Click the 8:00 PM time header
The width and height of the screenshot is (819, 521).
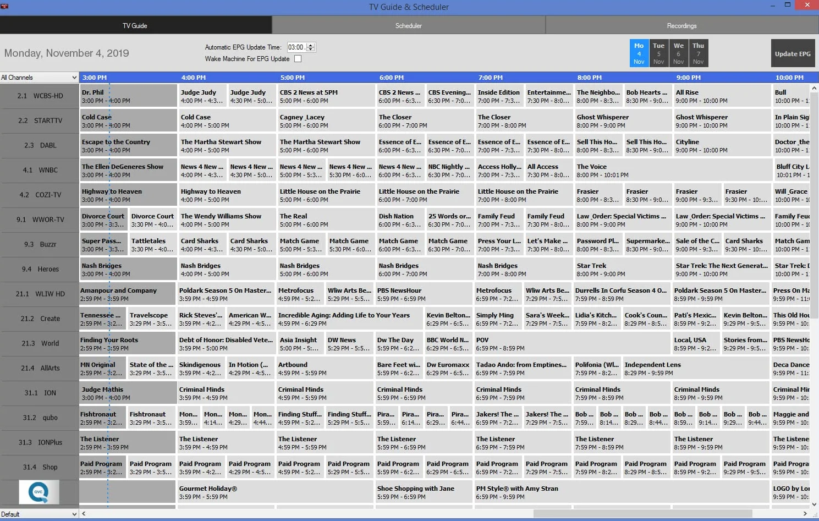pyautogui.click(x=590, y=78)
